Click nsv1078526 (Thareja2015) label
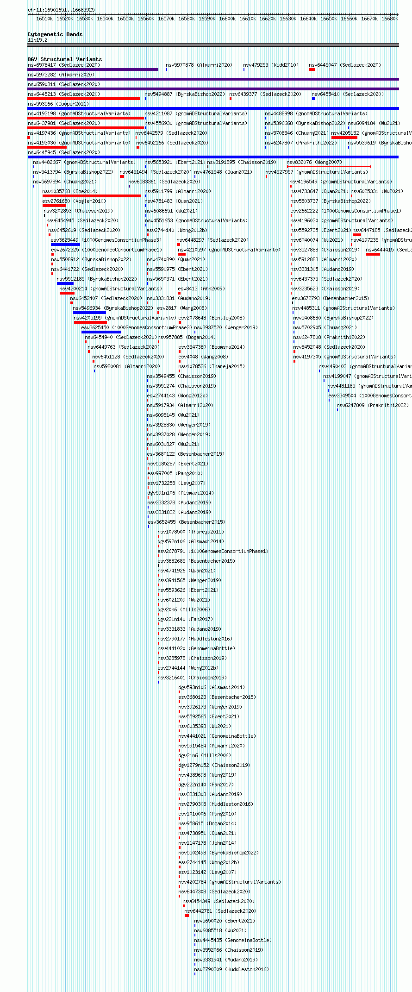Screen dimensions: 412x992 coord(212,367)
